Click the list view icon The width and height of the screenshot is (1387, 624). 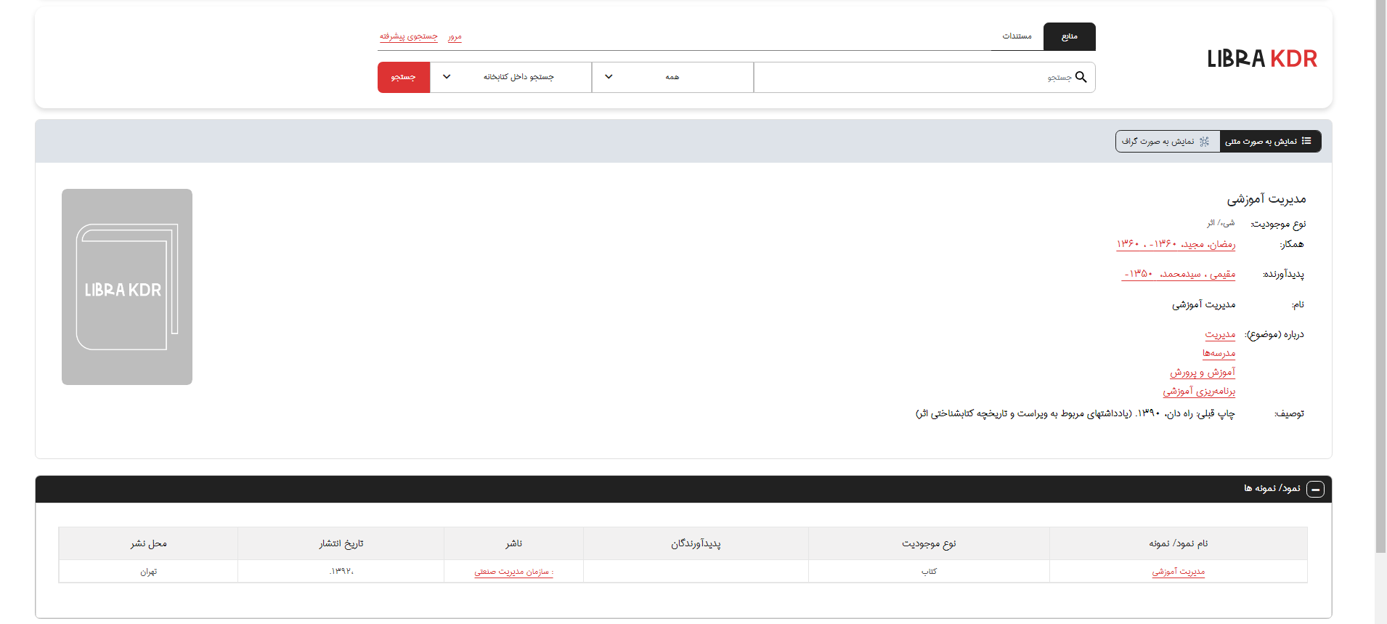click(1306, 141)
